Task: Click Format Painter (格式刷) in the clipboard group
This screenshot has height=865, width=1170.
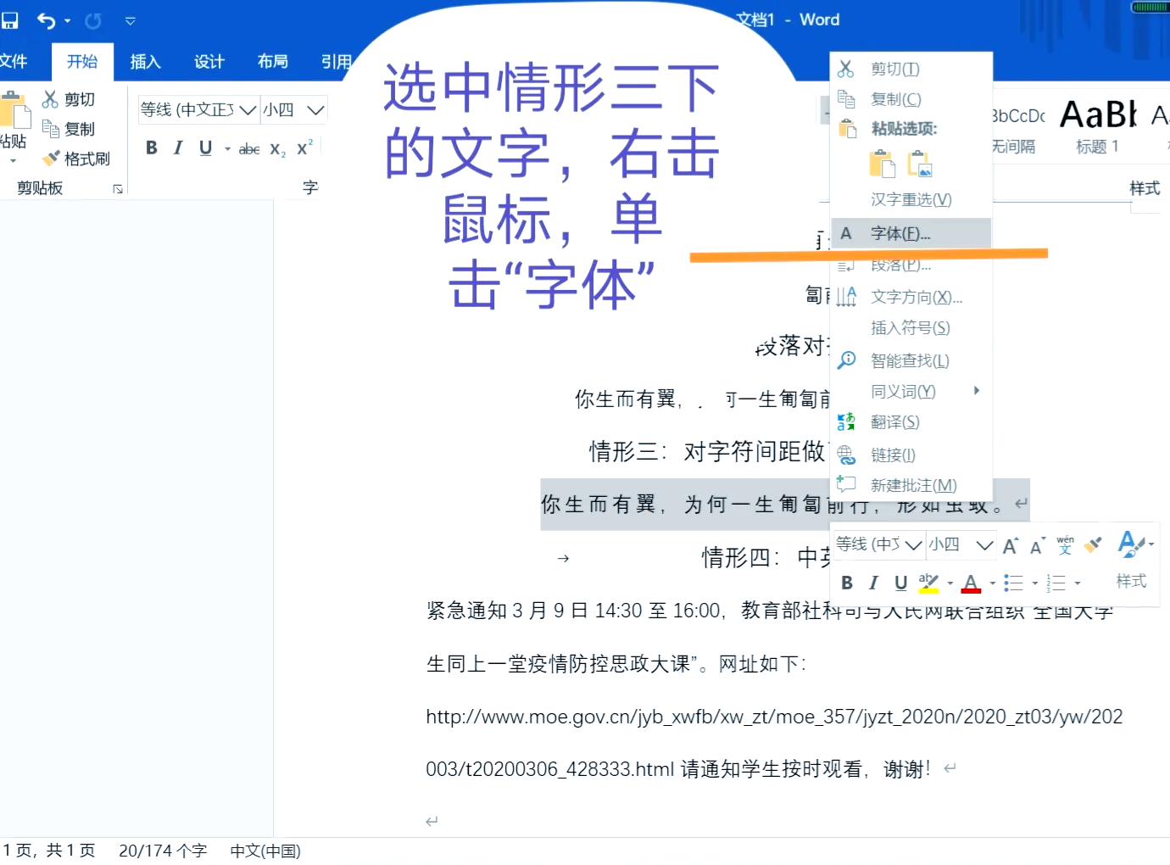Action: [76, 159]
